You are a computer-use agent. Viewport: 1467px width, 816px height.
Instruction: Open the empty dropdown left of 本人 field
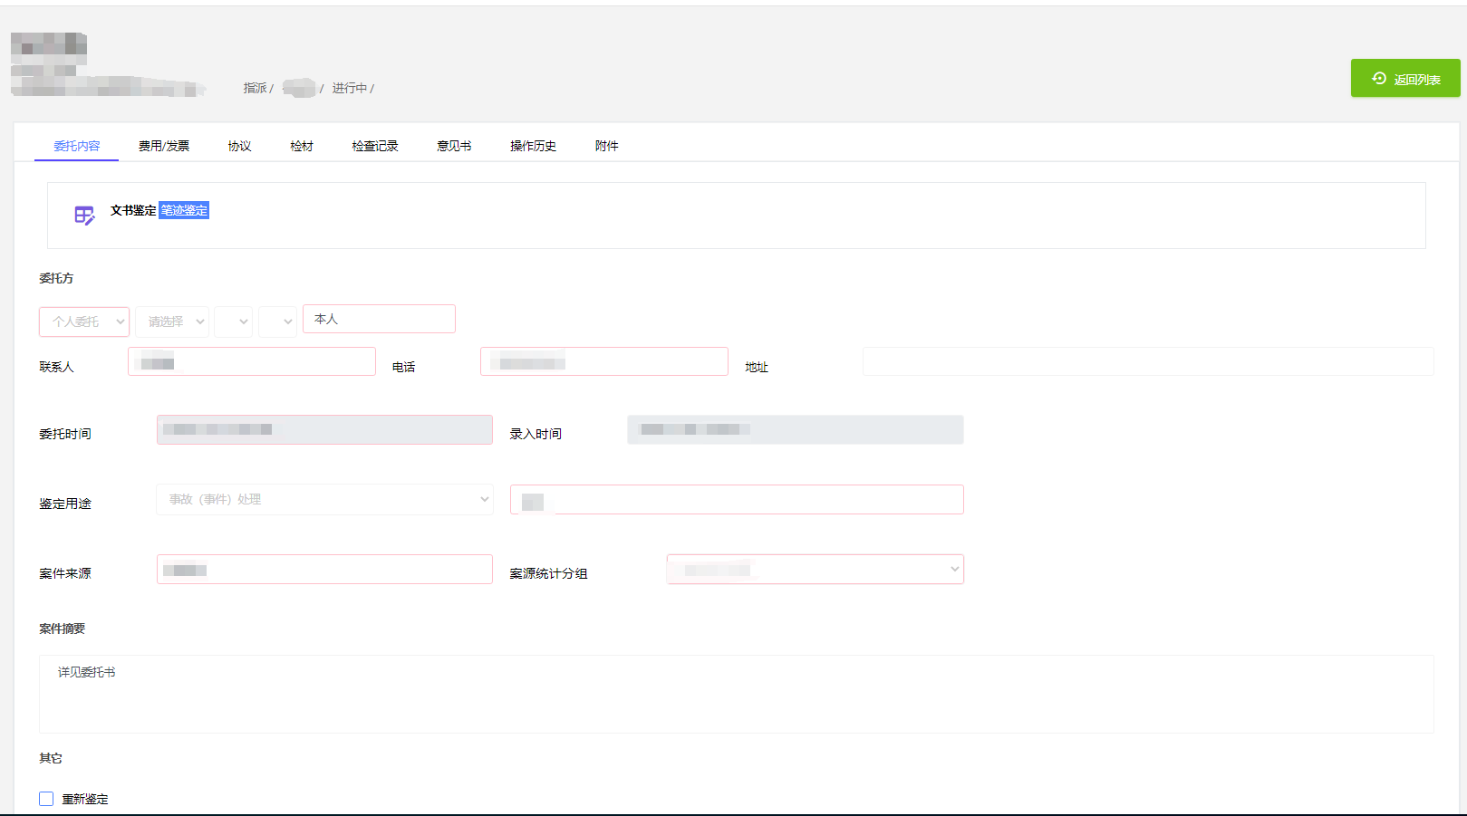click(x=277, y=322)
